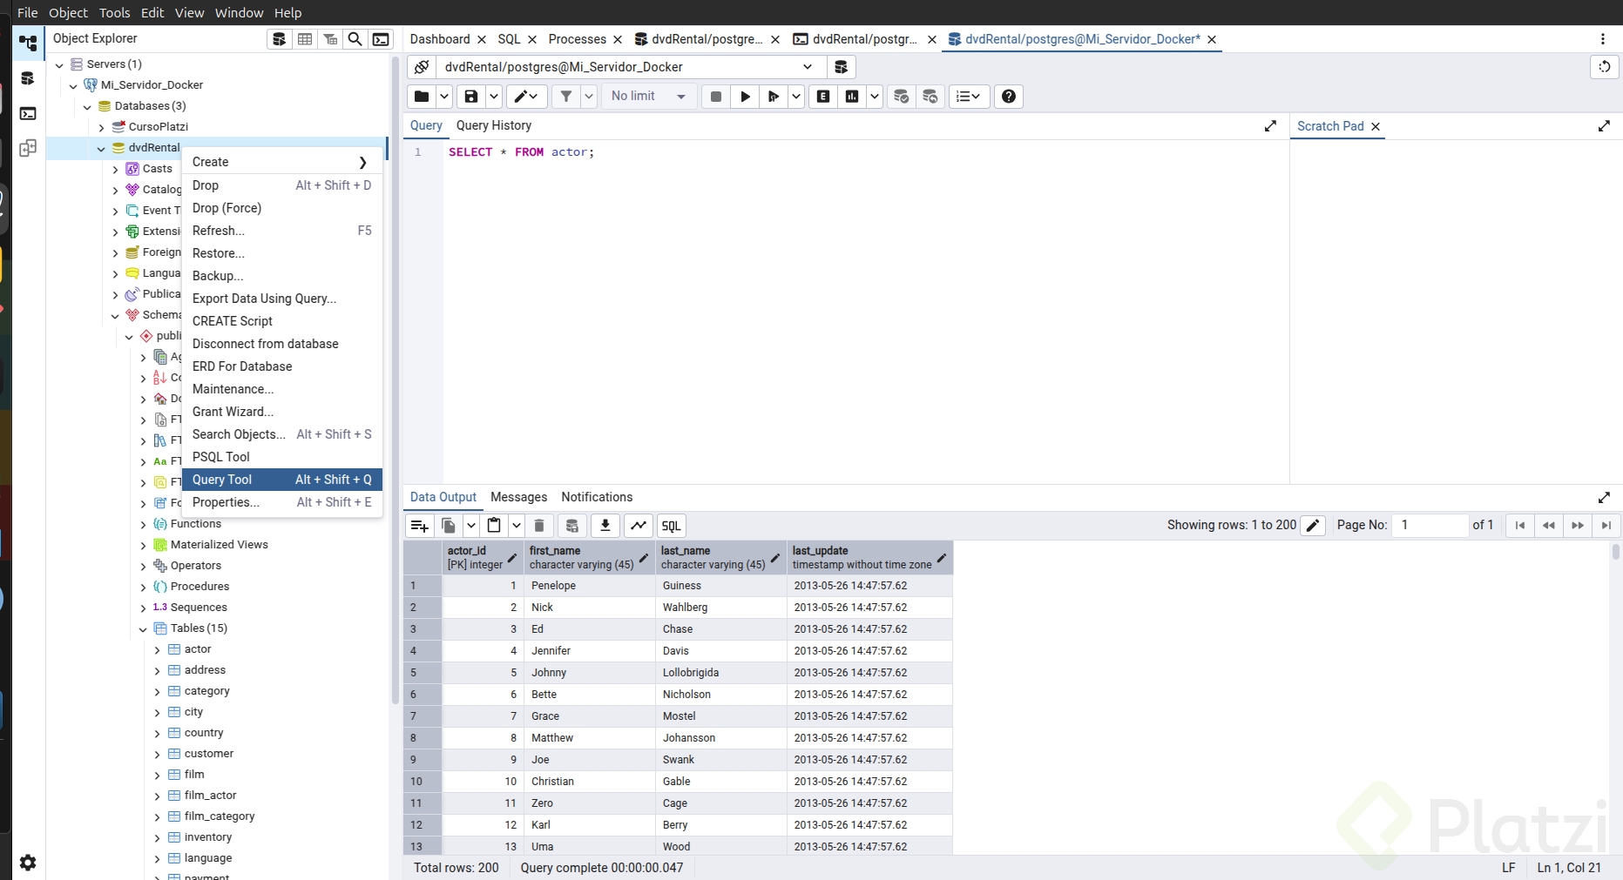The image size is (1623, 880).
Task: Expand the Scratch Pad panel
Action: coord(1604,126)
